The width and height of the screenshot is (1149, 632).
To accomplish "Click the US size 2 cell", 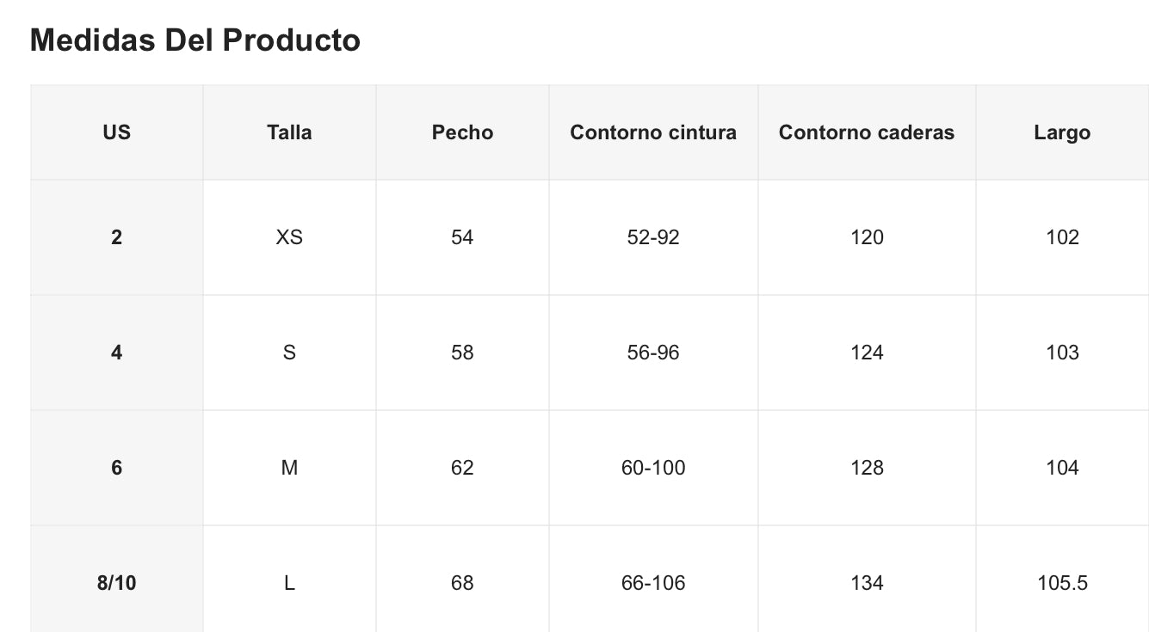I will pos(116,237).
